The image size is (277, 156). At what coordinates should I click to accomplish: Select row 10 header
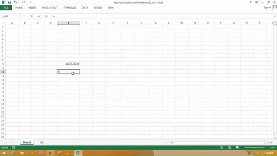pyautogui.click(x=3, y=64)
